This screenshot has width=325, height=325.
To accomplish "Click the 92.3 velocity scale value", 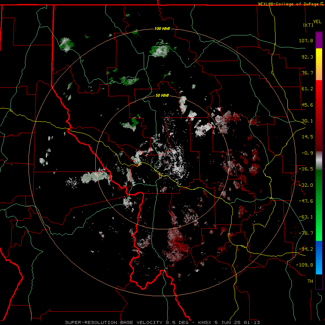I will click(307, 57).
